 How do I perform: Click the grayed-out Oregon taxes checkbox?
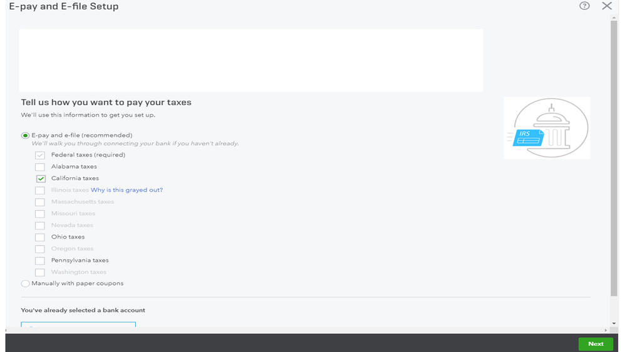[40, 249]
